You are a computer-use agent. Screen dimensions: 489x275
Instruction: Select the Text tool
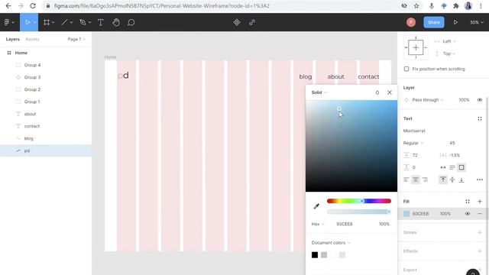coord(100,22)
